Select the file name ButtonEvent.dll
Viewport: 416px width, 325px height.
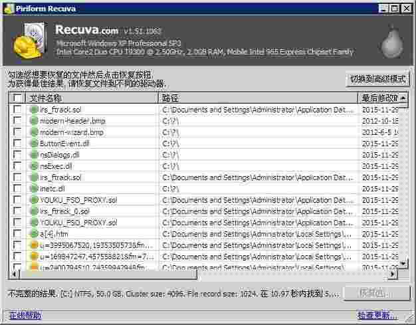(x=64, y=144)
